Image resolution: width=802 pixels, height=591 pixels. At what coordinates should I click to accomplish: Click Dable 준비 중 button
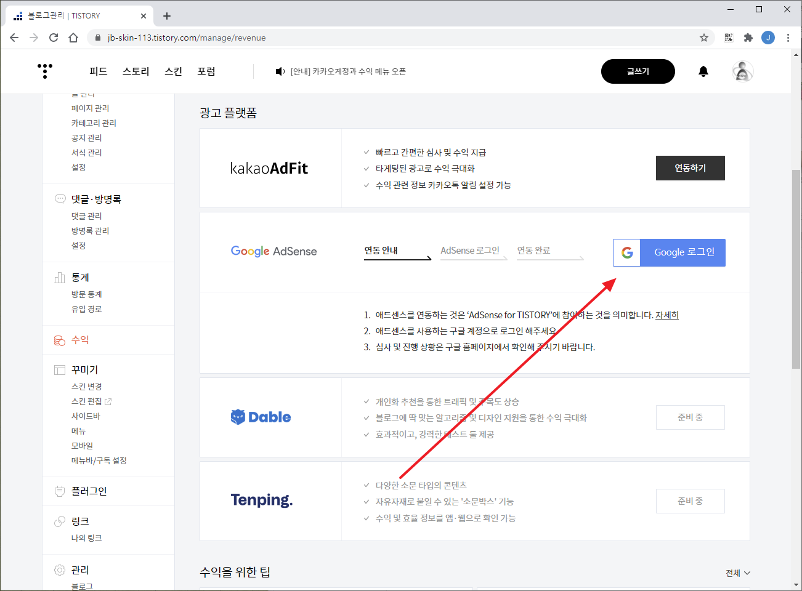[x=691, y=417]
